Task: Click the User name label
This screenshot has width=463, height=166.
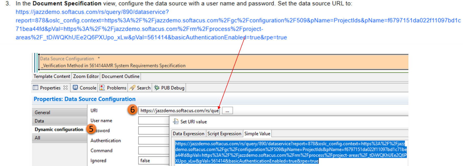Action: pos(101,121)
